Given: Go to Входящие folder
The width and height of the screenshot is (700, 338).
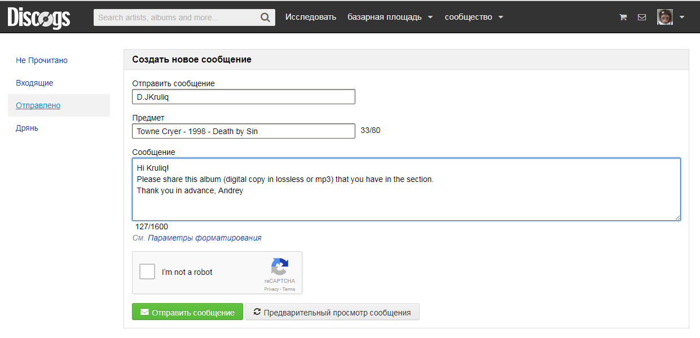Looking at the screenshot, I should click(x=34, y=83).
